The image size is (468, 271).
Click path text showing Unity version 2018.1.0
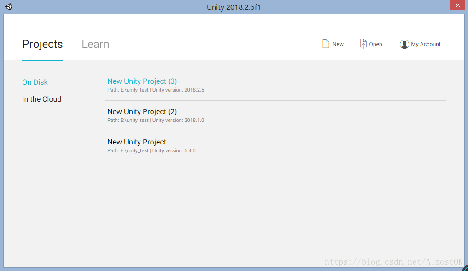pyautogui.click(x=156, y=120)
